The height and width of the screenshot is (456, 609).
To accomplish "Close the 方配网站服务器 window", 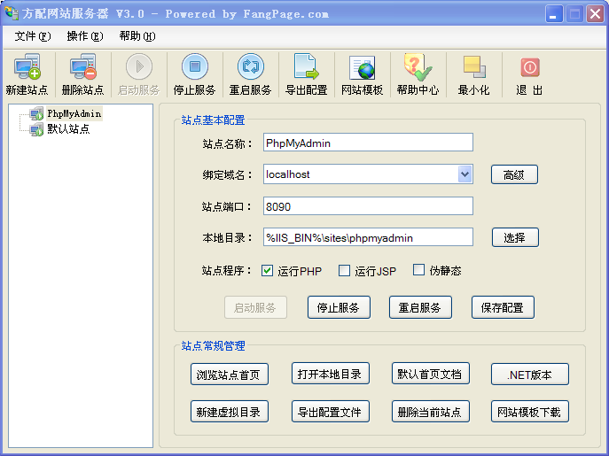I will pyautogui.click(x=595, y=14).
